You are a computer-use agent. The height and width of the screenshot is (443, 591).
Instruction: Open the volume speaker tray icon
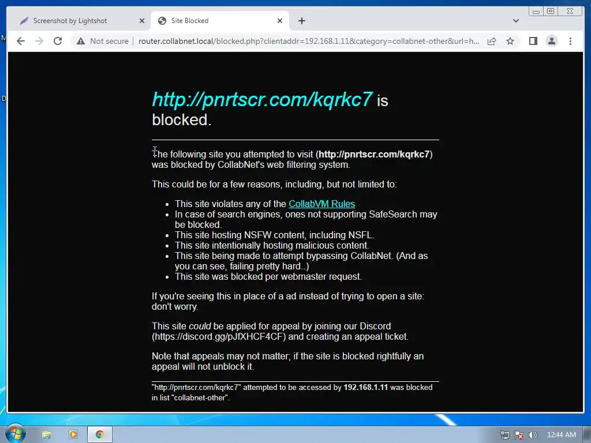[x=532, y=435]
